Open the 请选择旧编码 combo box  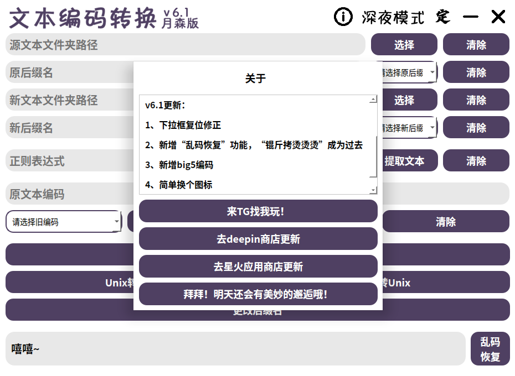tap(64, 222)
